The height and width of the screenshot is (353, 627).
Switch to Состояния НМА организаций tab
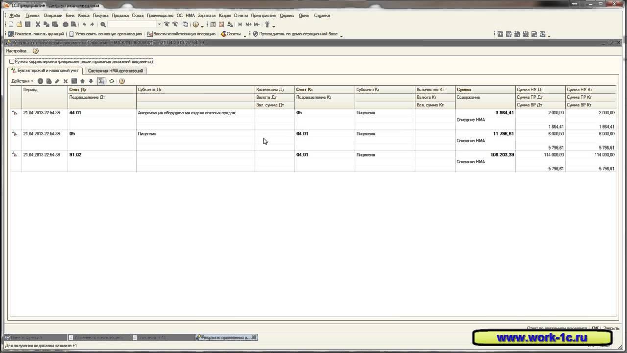click(x=116, y=71)
